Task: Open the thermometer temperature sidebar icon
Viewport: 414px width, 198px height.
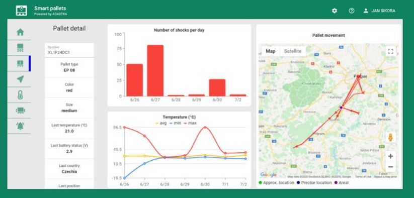Action: click(x=20, y=95)
